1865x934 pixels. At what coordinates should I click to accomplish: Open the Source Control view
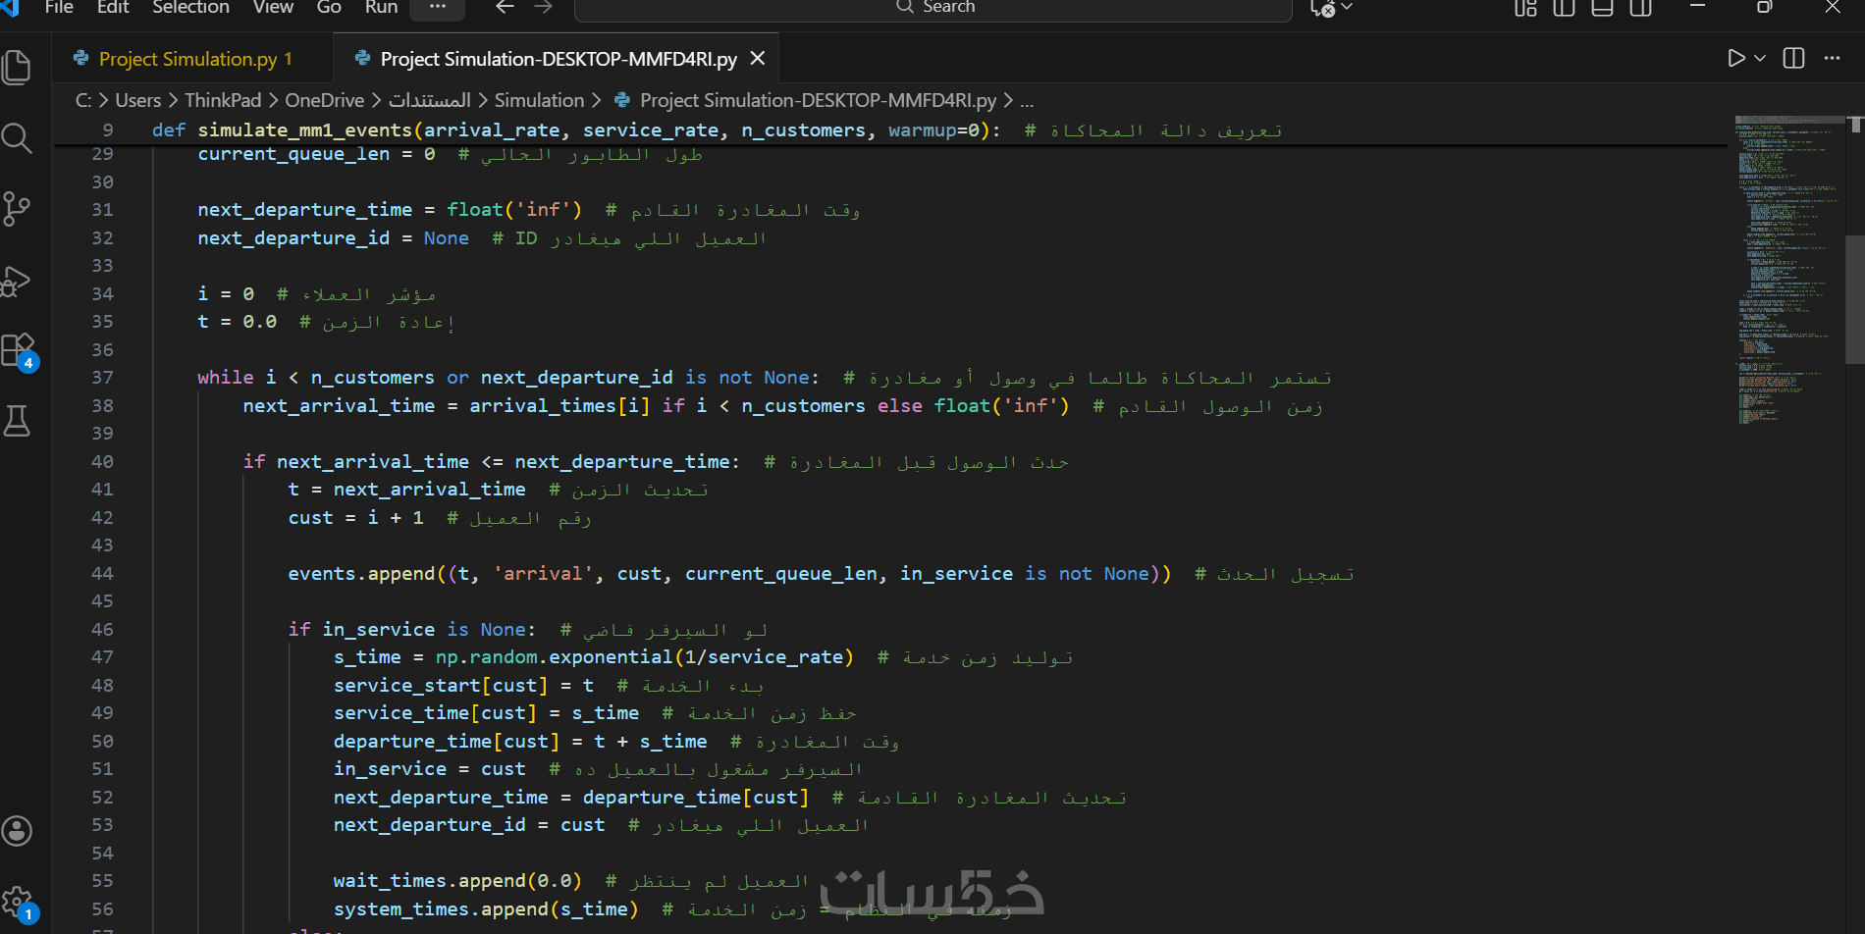18,209
